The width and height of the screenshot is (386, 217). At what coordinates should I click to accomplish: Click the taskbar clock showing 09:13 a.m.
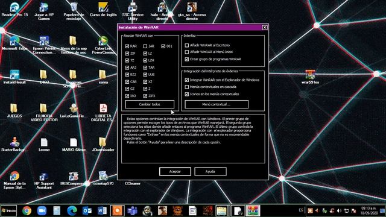click(369, 210)
